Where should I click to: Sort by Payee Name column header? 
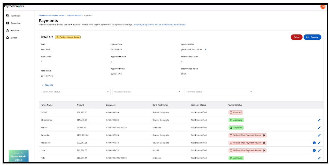(x=47, y=105)
